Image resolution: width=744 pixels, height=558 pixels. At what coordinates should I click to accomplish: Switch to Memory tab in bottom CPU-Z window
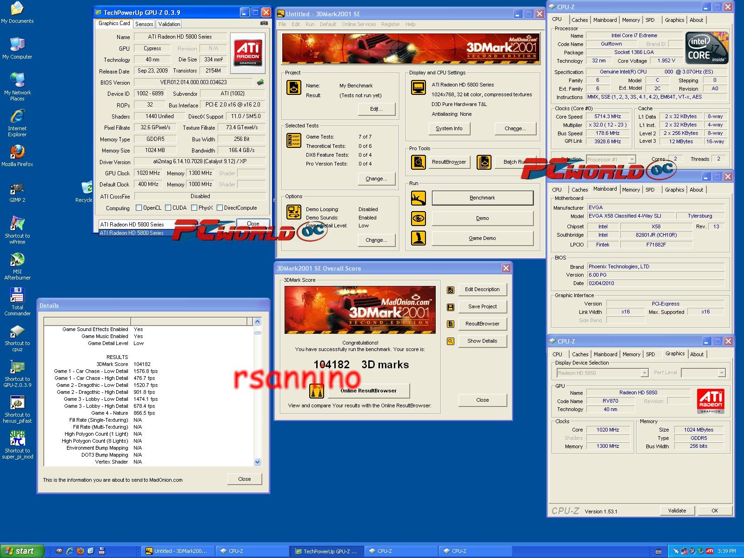pyautogui.click(x=631, y=354)
